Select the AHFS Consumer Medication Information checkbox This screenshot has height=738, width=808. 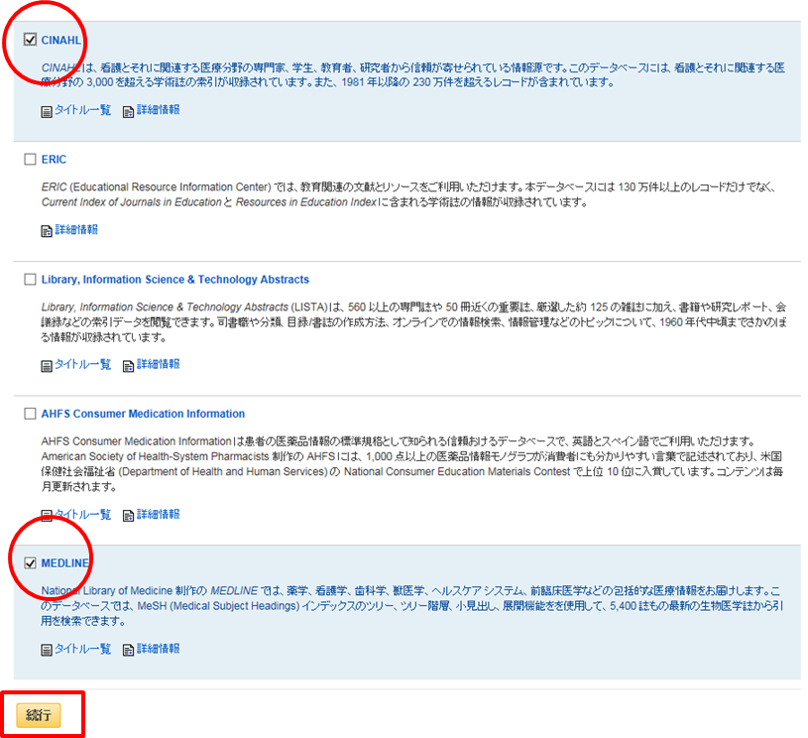[30, 414]
